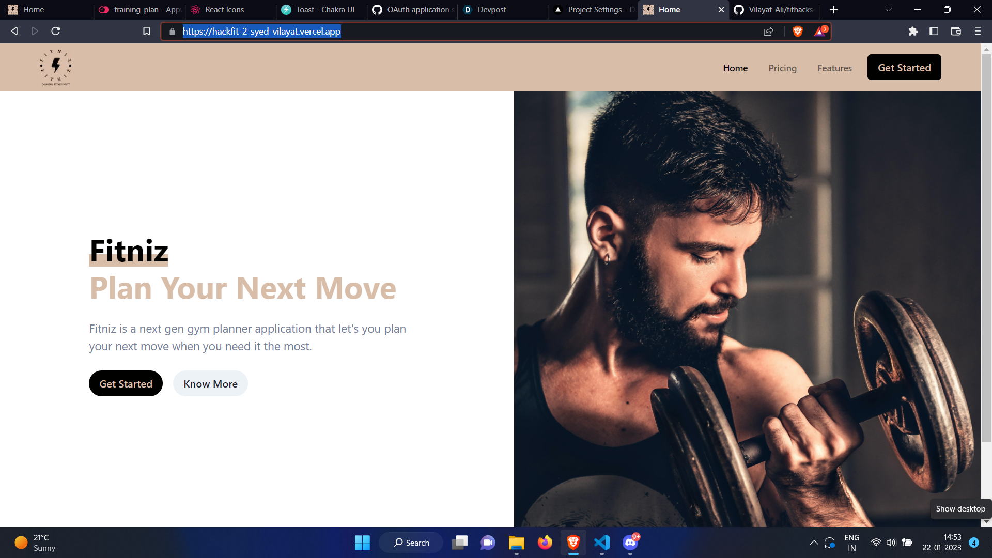Click the share page icon
Viewport: 992px width, 558px height.
tap(768, 32)
